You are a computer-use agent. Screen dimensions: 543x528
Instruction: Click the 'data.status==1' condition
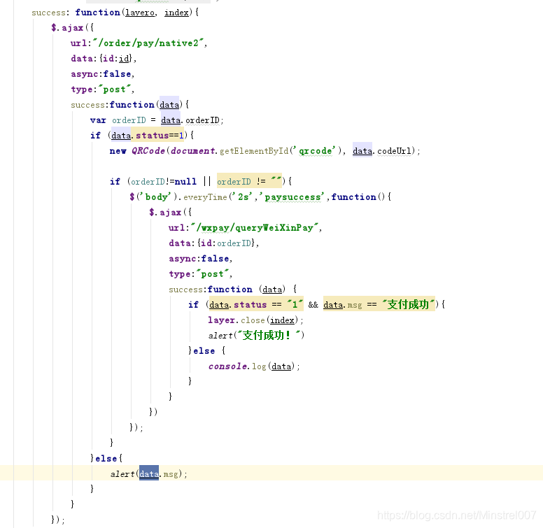[149, 135]
